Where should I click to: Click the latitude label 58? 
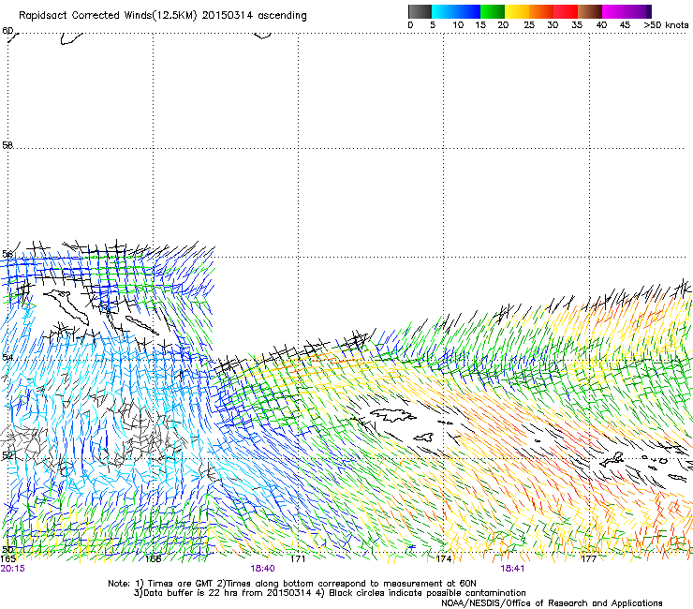[x=7, y=144]
